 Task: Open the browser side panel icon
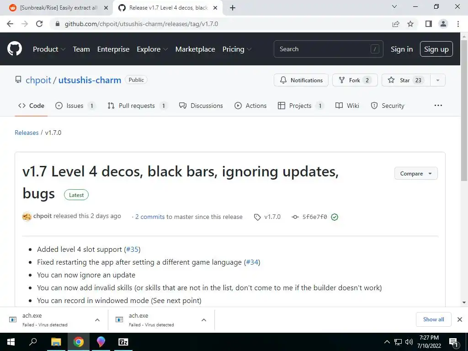pos(429,24)
